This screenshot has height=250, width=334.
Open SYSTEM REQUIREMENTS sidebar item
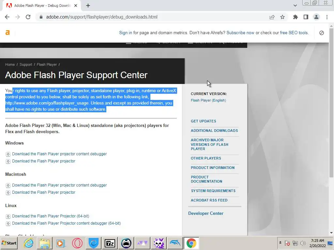click(213, 191)
